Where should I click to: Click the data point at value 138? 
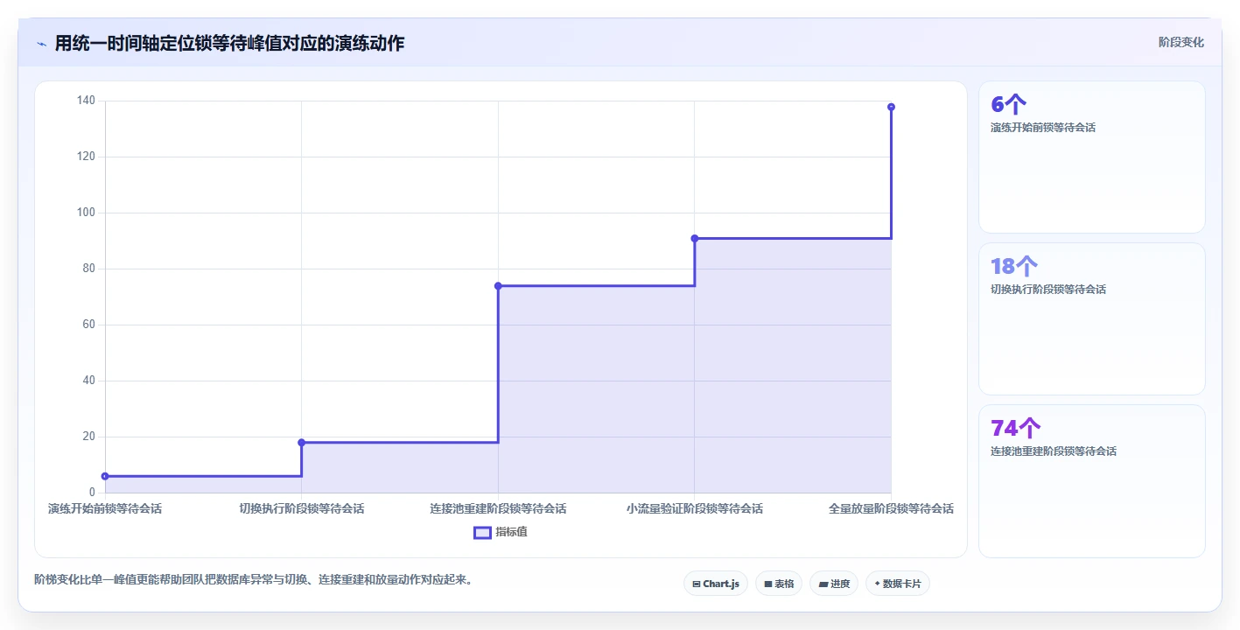point(891,107)
